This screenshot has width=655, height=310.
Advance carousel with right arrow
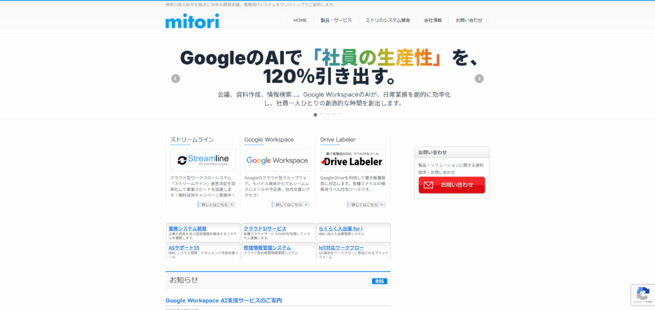[479, 78]
